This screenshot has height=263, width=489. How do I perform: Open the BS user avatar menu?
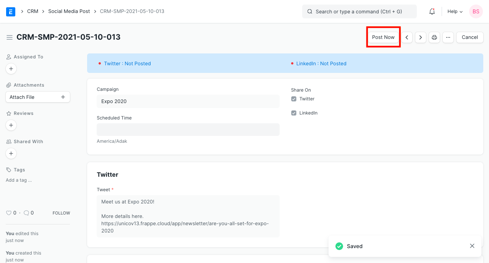pyautogui.click(x=476, y=11)
